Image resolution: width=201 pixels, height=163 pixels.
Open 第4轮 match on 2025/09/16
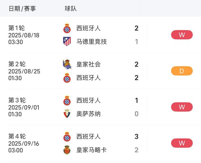point(24,143)
